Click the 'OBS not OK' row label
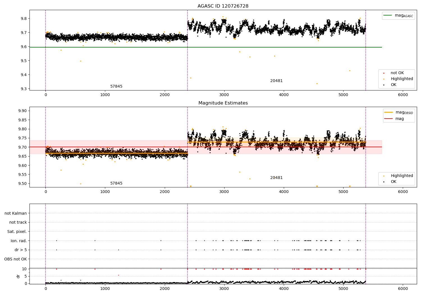The width and height of the screenshot is (421, 295). coord(16,259)
